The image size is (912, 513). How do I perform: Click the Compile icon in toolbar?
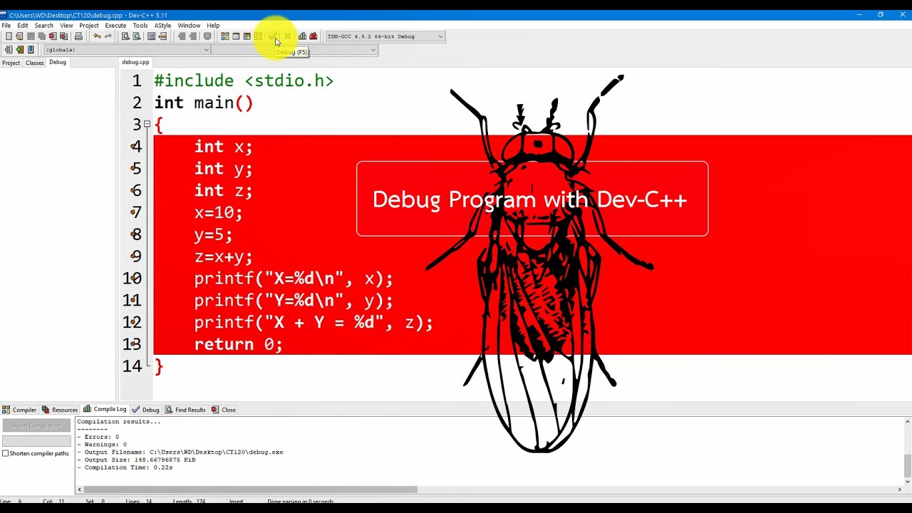pos(224,36)
